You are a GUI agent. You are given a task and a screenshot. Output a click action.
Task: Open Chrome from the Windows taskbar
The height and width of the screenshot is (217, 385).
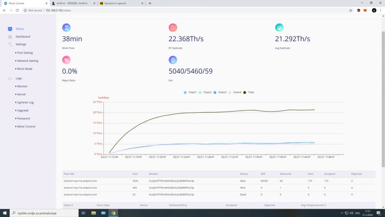[x=113, y=213]
